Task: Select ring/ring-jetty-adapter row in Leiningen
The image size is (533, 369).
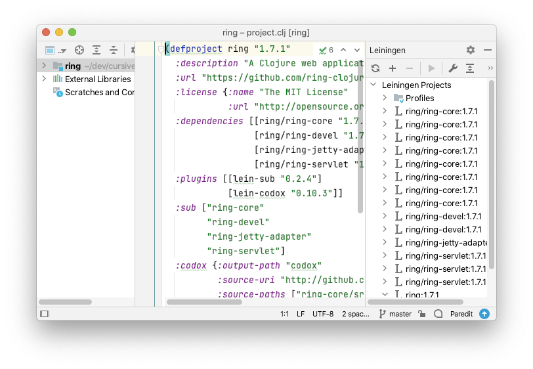Action: click(x=427, y=242)
